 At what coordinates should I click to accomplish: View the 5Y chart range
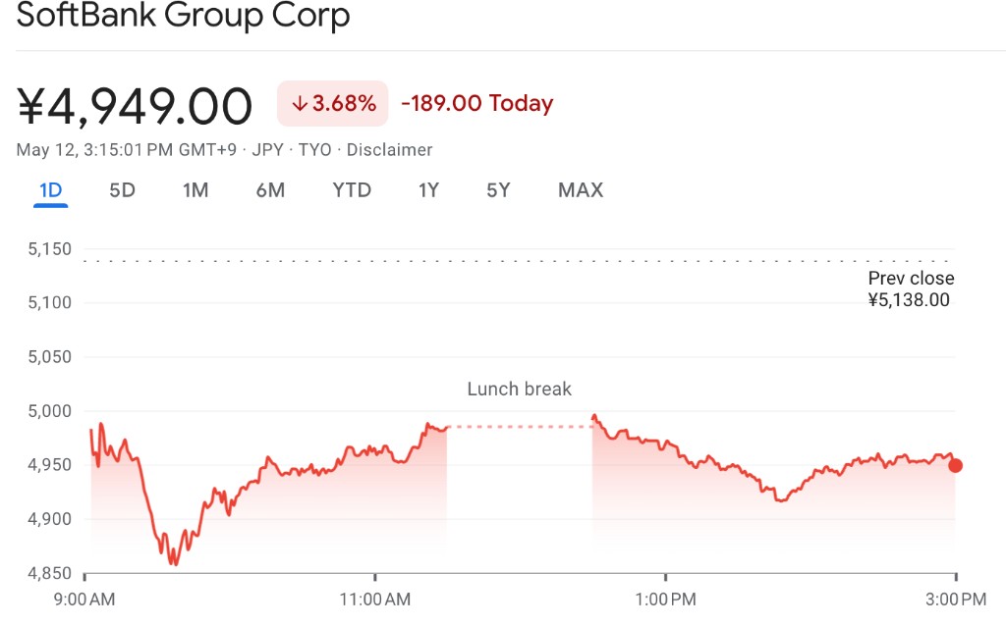pyautogui.click(x=498, y=190)
